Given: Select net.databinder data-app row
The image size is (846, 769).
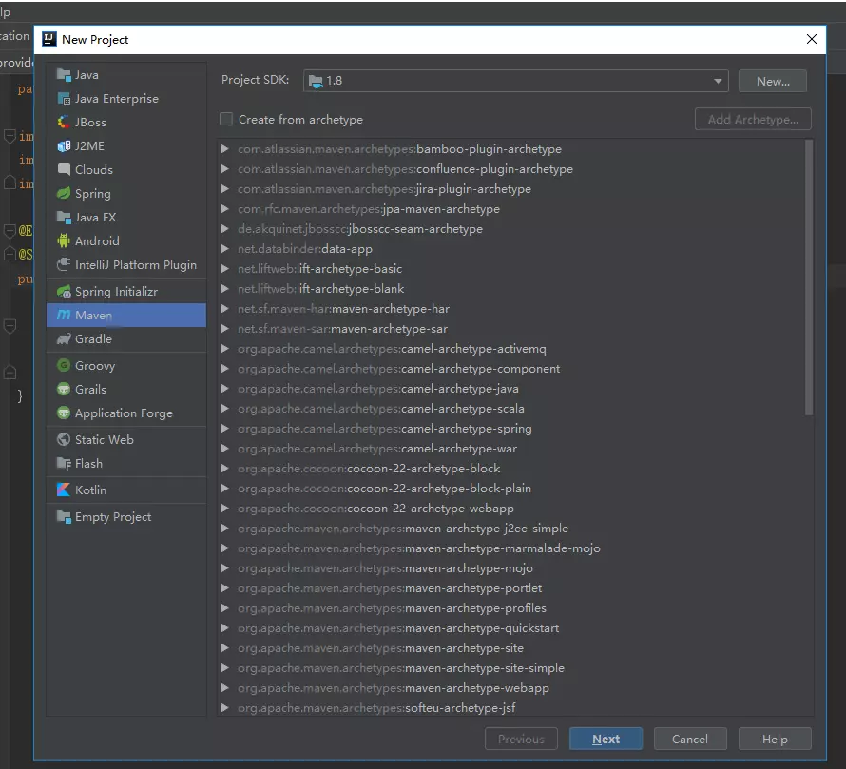Looking at the screenshot, I should point(511,249).
